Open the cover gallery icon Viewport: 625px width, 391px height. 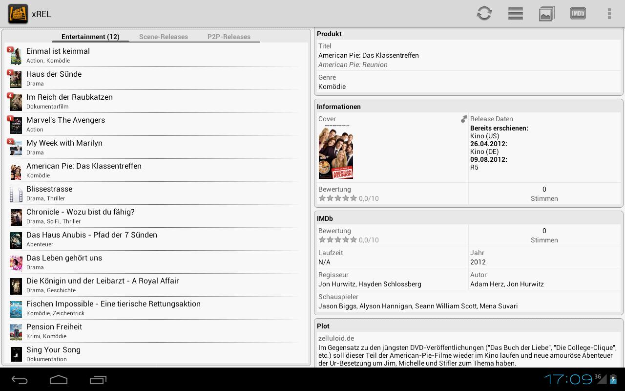(x=547, y=14)
